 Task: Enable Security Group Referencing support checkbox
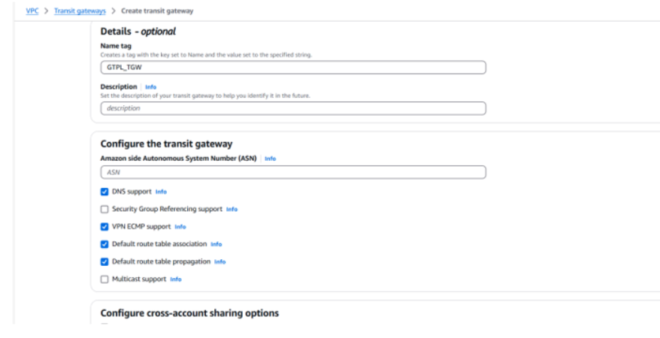pos(104,209)
